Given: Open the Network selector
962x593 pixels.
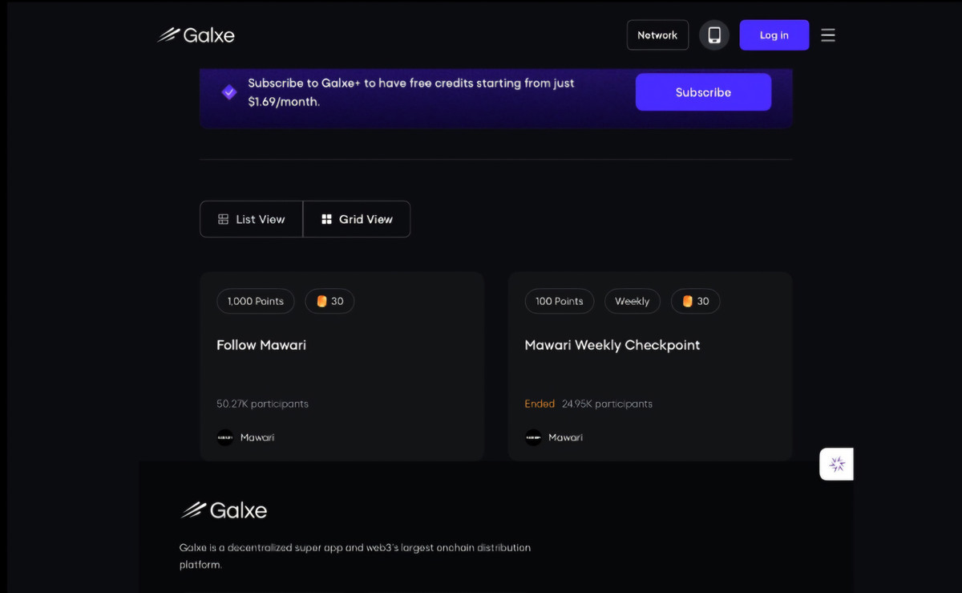Looking at the screenshot, I should 657,35.
